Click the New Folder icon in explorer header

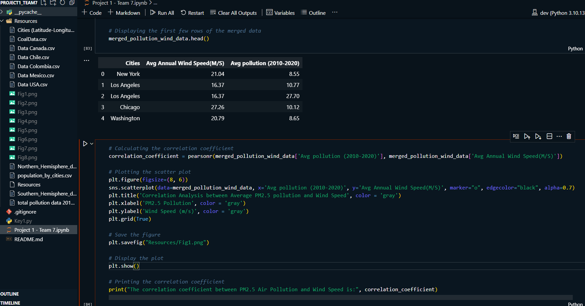(x=53, y=3)
